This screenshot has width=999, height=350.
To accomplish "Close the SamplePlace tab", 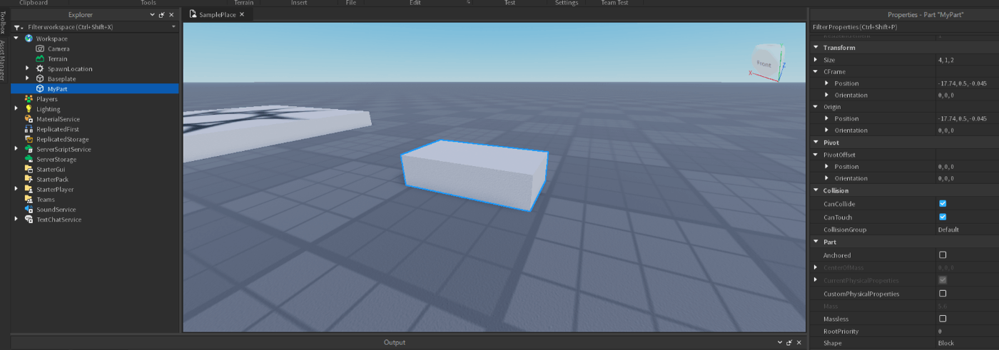I will (x=242, y=14).
